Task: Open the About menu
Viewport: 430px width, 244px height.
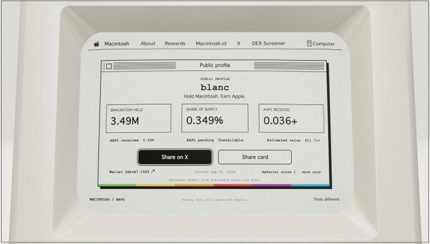Action: pos(148,44)
